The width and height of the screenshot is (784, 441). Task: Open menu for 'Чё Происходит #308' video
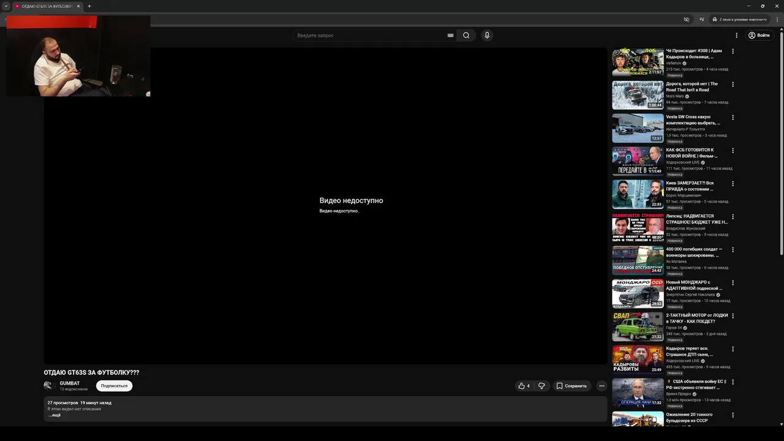[x=733, y=51]
